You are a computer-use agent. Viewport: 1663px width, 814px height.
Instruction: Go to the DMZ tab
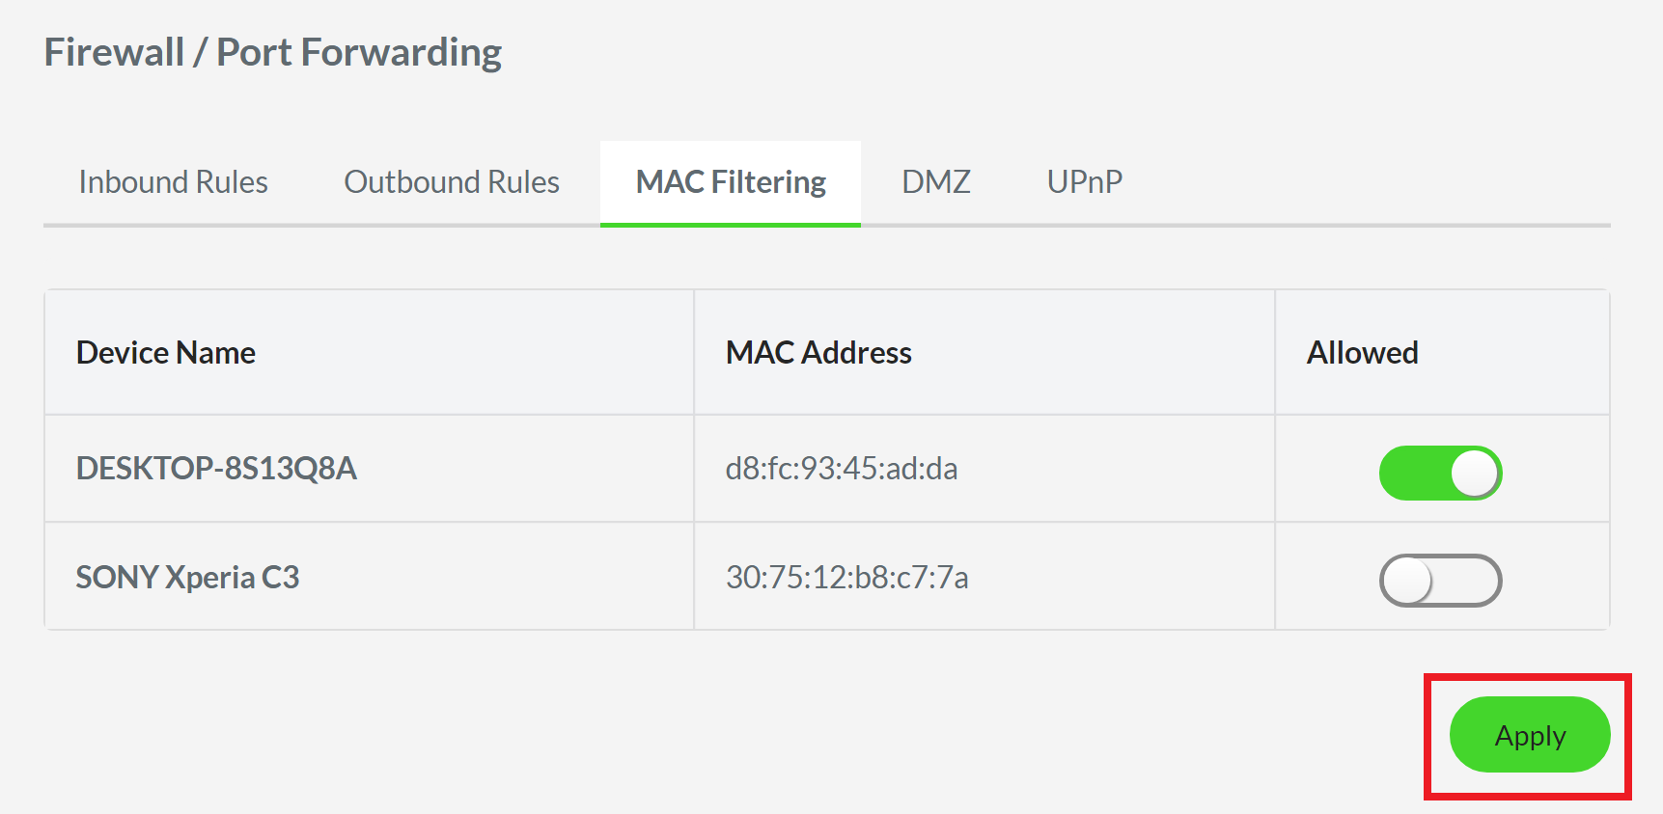click(x=935, y=182)
